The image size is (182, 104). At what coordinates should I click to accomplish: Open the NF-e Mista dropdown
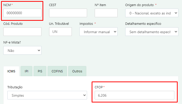pyautogui.click(x=22, y=50)
